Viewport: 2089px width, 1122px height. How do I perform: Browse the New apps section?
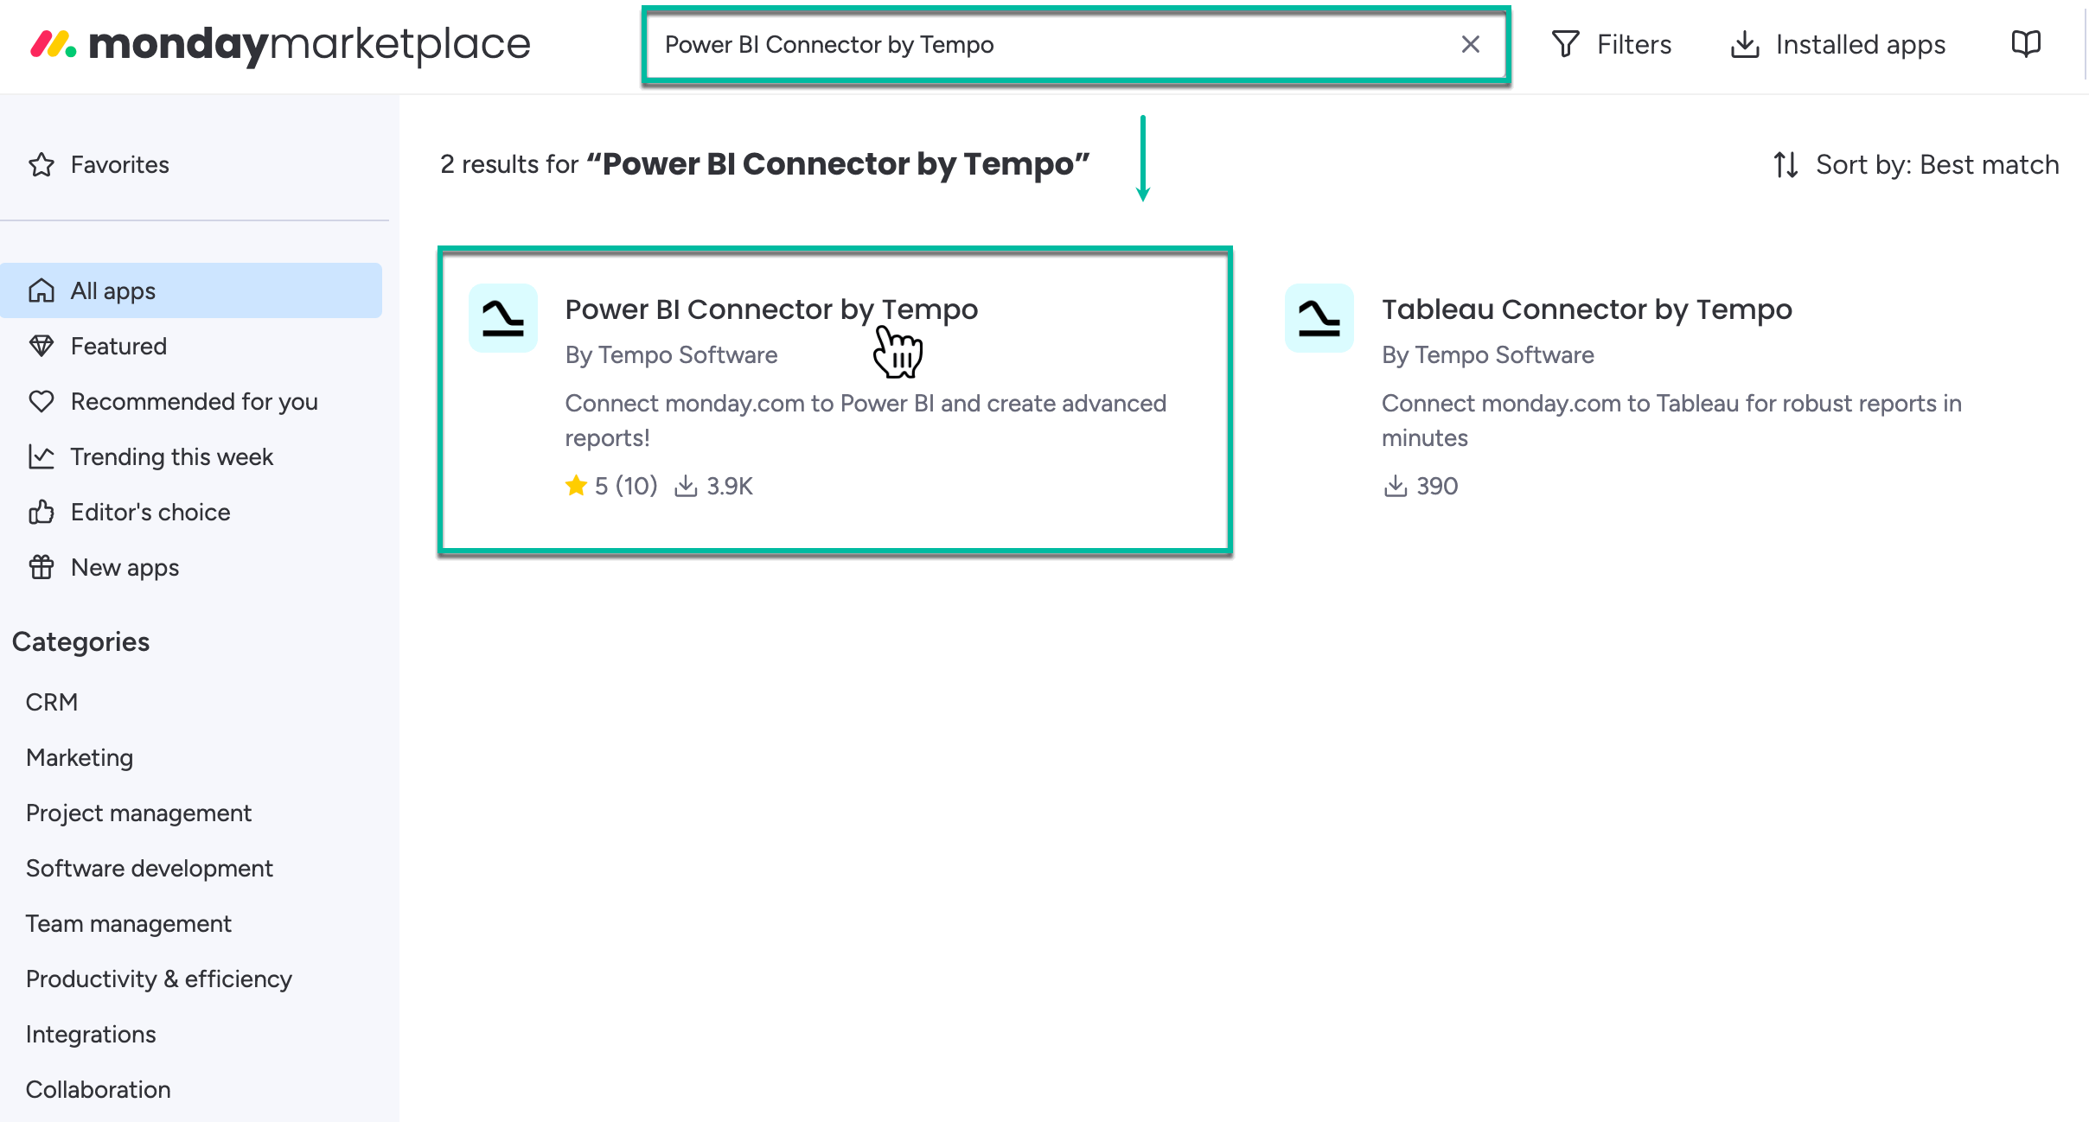click(x=125, y=567)
